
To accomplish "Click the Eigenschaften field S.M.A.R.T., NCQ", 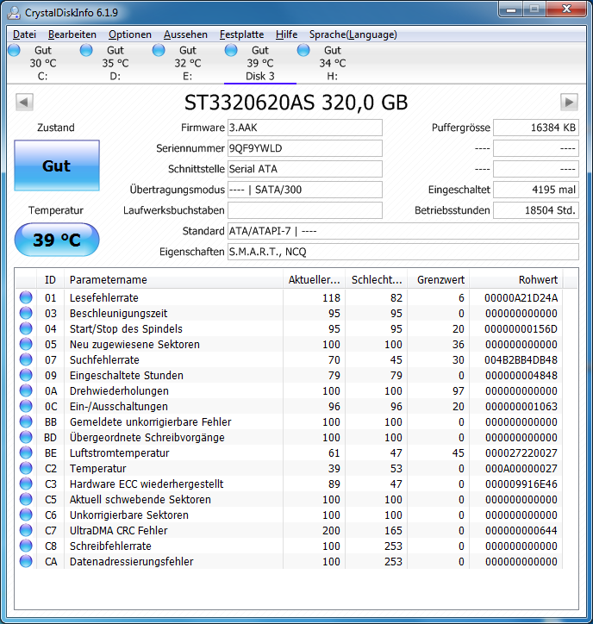I will pyautogui.click(x=403, y=252).
